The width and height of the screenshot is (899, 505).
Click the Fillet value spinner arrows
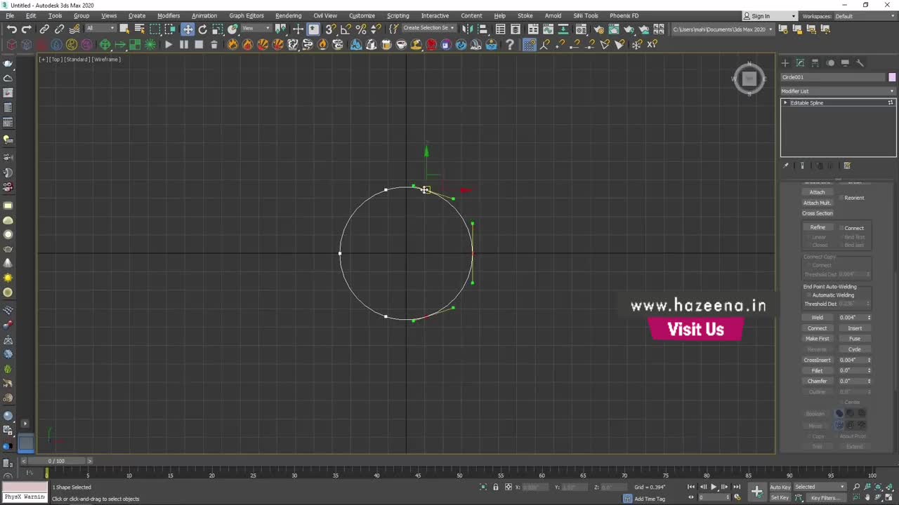(869, 370)
